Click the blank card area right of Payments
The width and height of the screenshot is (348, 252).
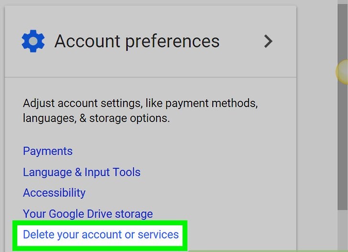click(x=191, y=151)
